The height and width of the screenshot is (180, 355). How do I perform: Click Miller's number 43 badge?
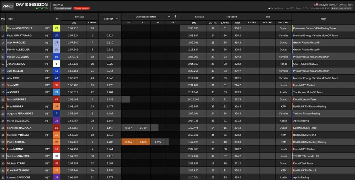pos(56,71)
